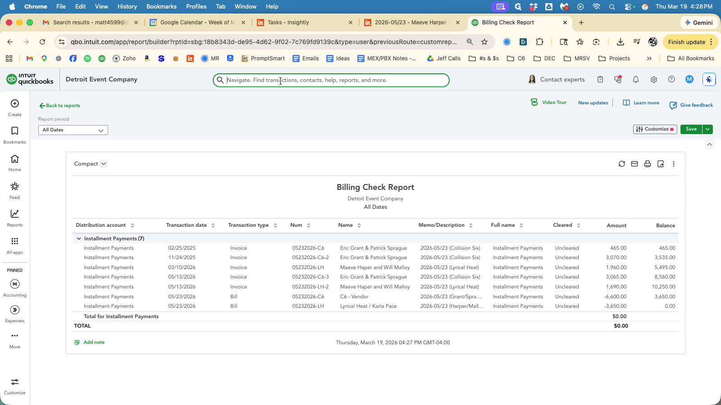Refresh the Billing Check Report
721x405 pixels.
622,164
